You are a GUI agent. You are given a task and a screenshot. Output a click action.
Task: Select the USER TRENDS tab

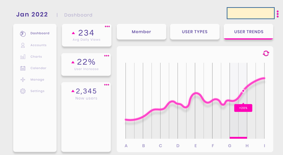click(248, 32)
